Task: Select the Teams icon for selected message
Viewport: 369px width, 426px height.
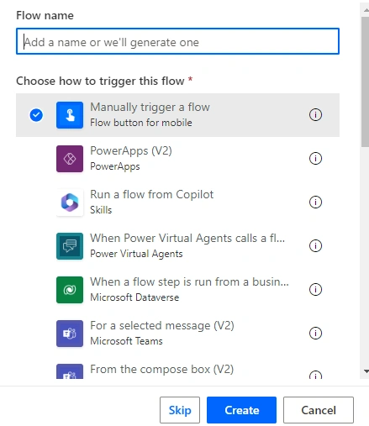Action: click(70, 334)
